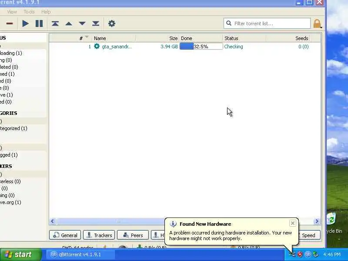Image resolution: width=348 pixels, height=261 pixels.
Task: Move torrent to bottom of queue
Action: tap(96, 23)
